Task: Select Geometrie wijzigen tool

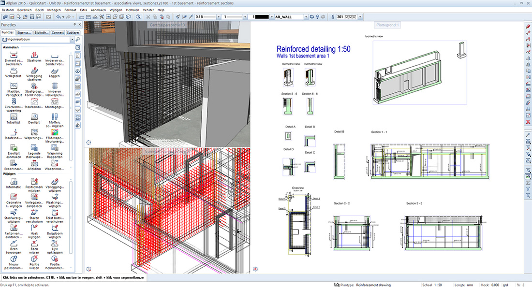Action: pos(14,200)
